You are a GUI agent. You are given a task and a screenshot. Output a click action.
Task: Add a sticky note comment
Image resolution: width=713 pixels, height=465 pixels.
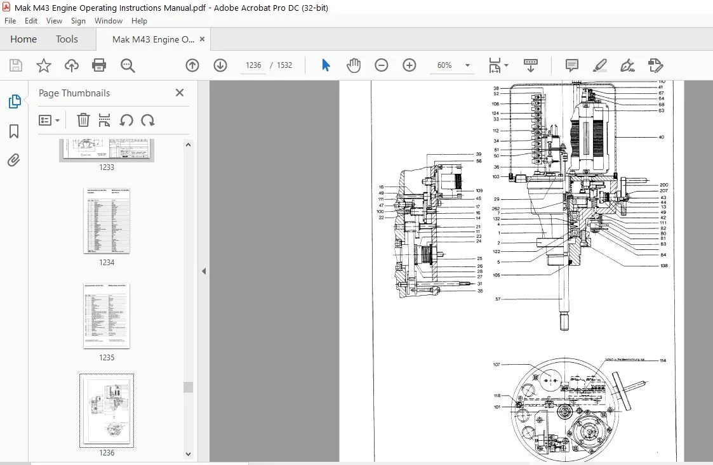pos(572,65)
